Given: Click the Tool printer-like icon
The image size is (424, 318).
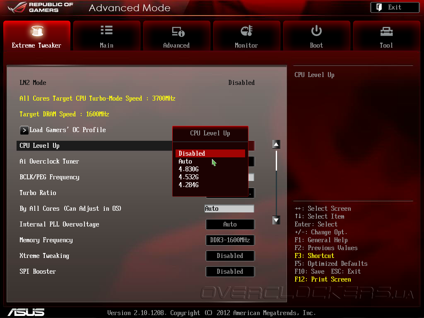Looking at the screenshot, I should [386, 31].
